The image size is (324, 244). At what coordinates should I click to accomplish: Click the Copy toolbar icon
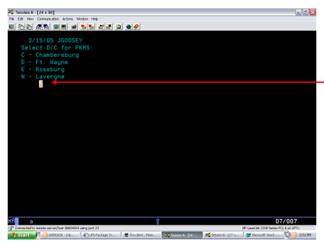pos(21,27)
